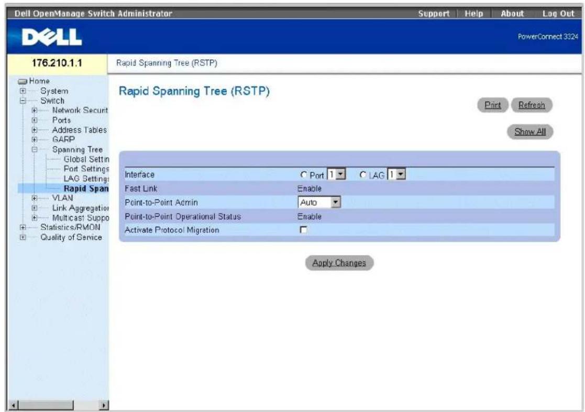The height and width of the screenshot is (412, 585).
Task: Open Switch in the navigation tree
Action: pyautogui.click(x=52, y=101)
